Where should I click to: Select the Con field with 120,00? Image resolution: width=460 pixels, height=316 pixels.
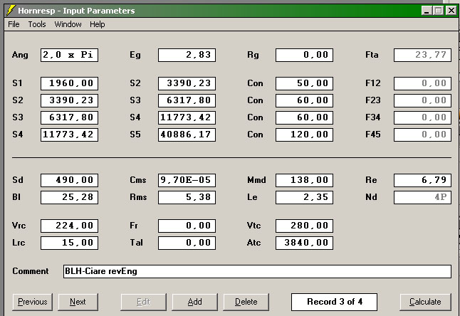click(x=304, y=135)
